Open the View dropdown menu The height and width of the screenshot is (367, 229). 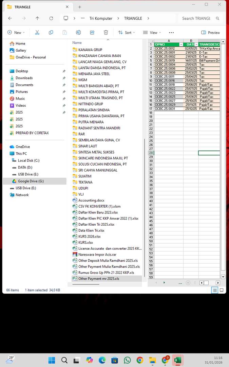tap(152, 33)
